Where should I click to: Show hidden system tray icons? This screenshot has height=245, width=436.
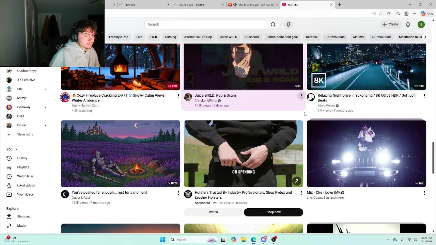387,240
